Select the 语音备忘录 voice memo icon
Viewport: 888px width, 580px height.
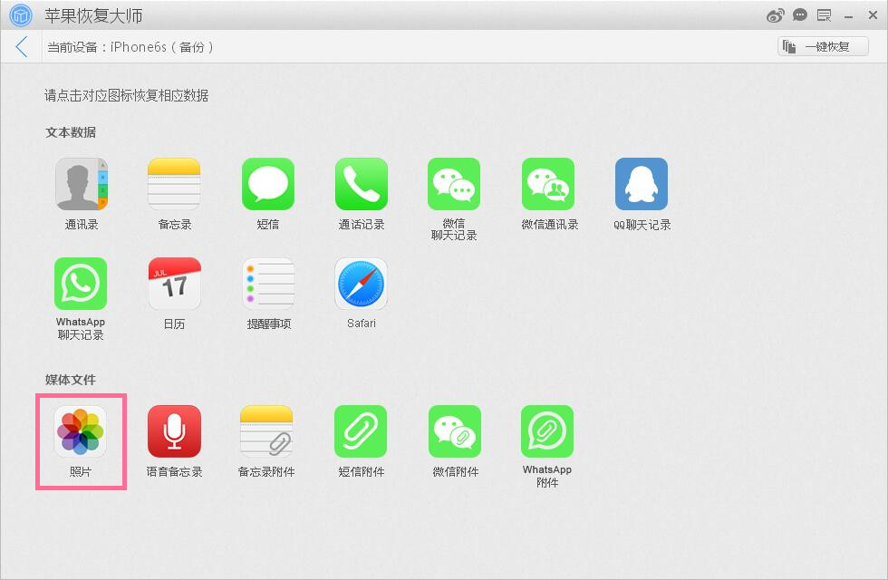tap(174, 432)
